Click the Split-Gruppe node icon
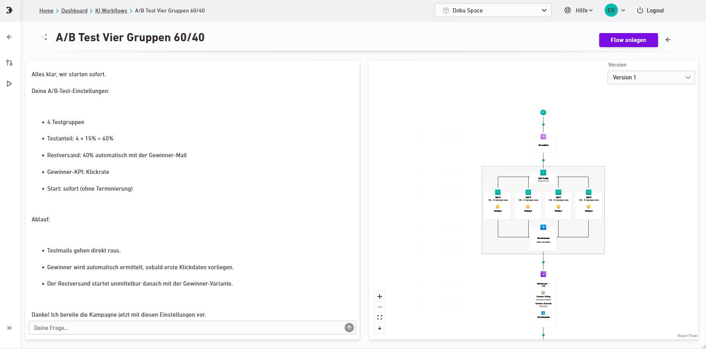This screenshot has height=349, width=706. point(543,172)
